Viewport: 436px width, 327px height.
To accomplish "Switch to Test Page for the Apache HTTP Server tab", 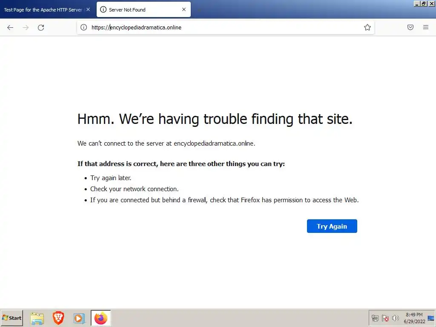I will [43, 10].
